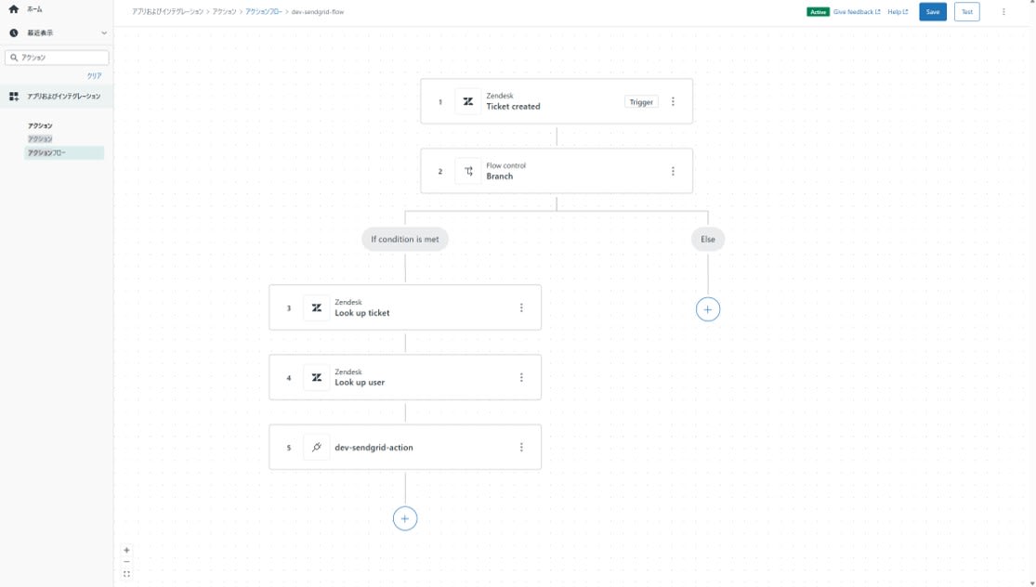Go to ホーム in the sidebar
This screenshot has height=587, width=1036.
(34, 9)
